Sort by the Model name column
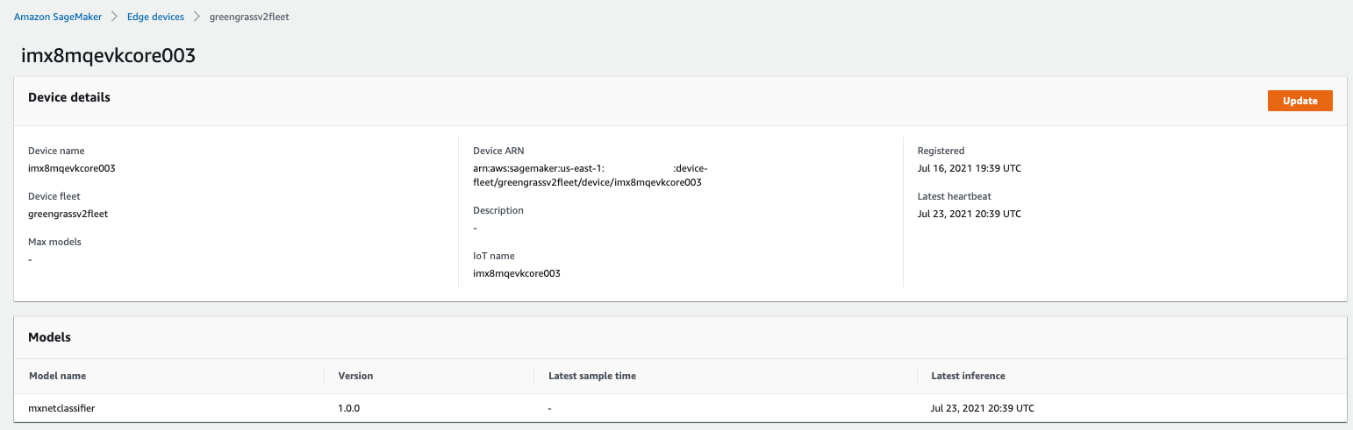Viewport: 1353px width, 430px height. click(58, 376)
